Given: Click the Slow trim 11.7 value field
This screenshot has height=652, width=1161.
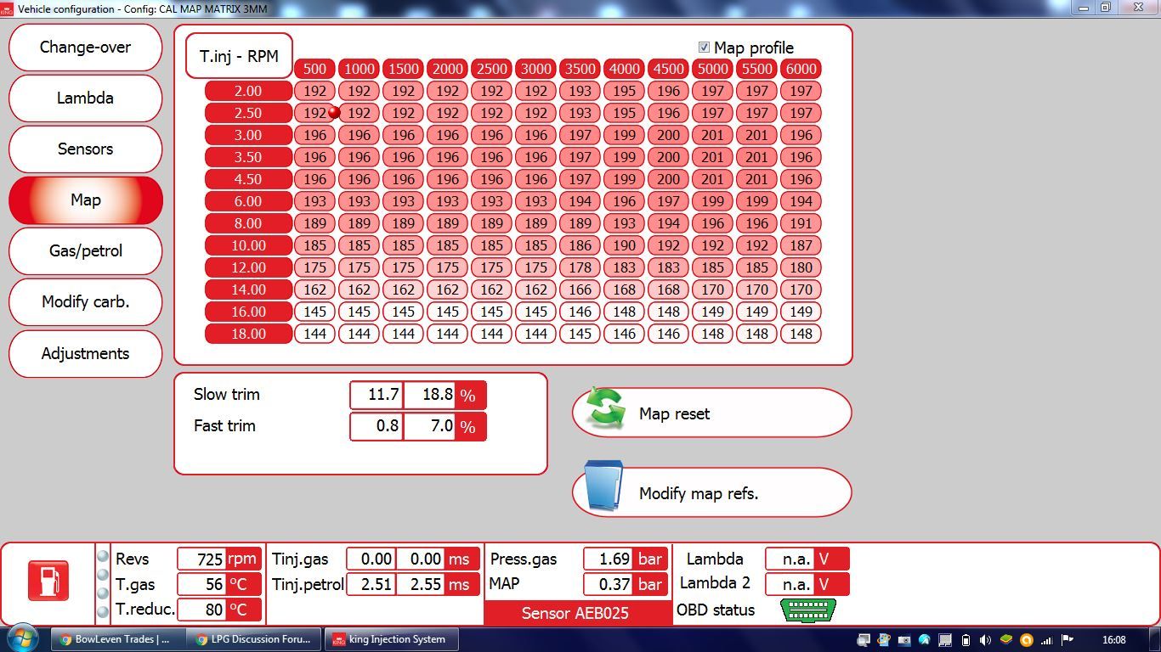Looking at the screenshot, I should point(376,395).
